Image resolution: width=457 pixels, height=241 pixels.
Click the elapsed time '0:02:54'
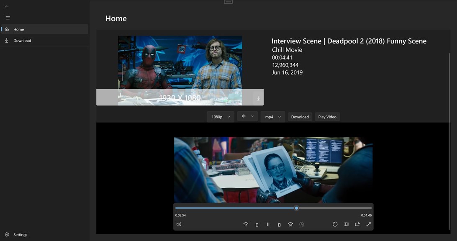(180, 215)
